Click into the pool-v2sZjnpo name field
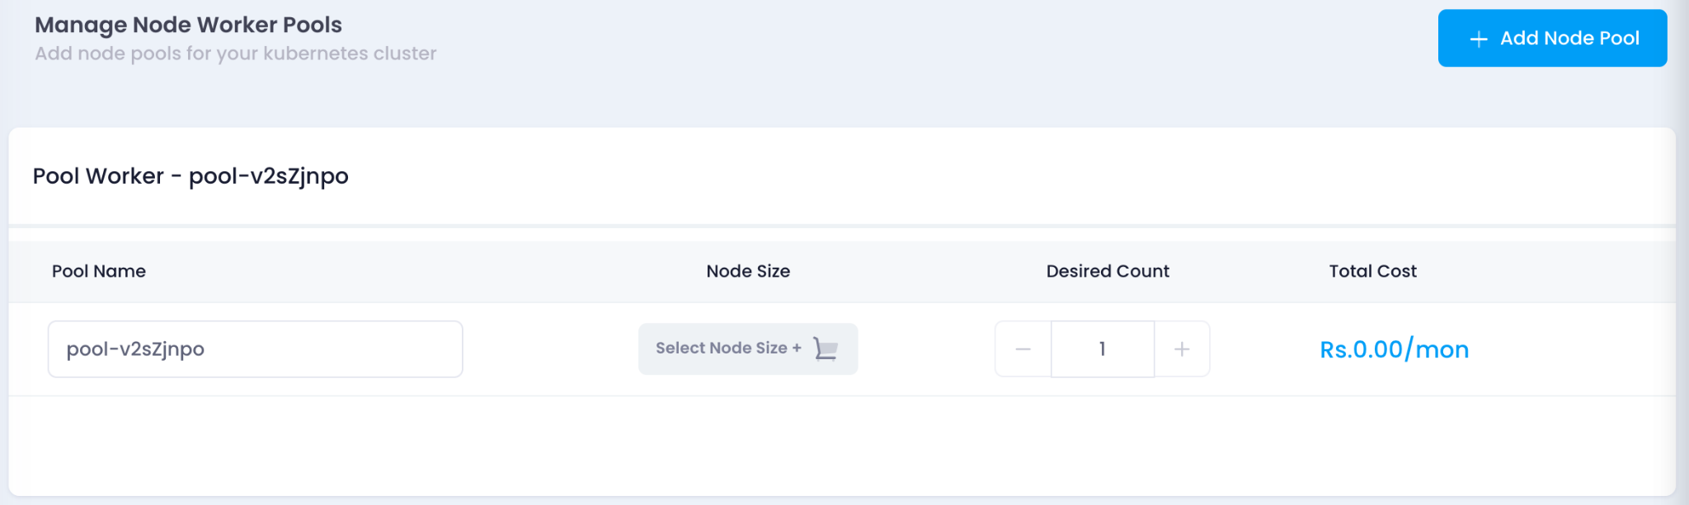Image resolution: width=1689 pixels, height=505 pixels. 255,349
